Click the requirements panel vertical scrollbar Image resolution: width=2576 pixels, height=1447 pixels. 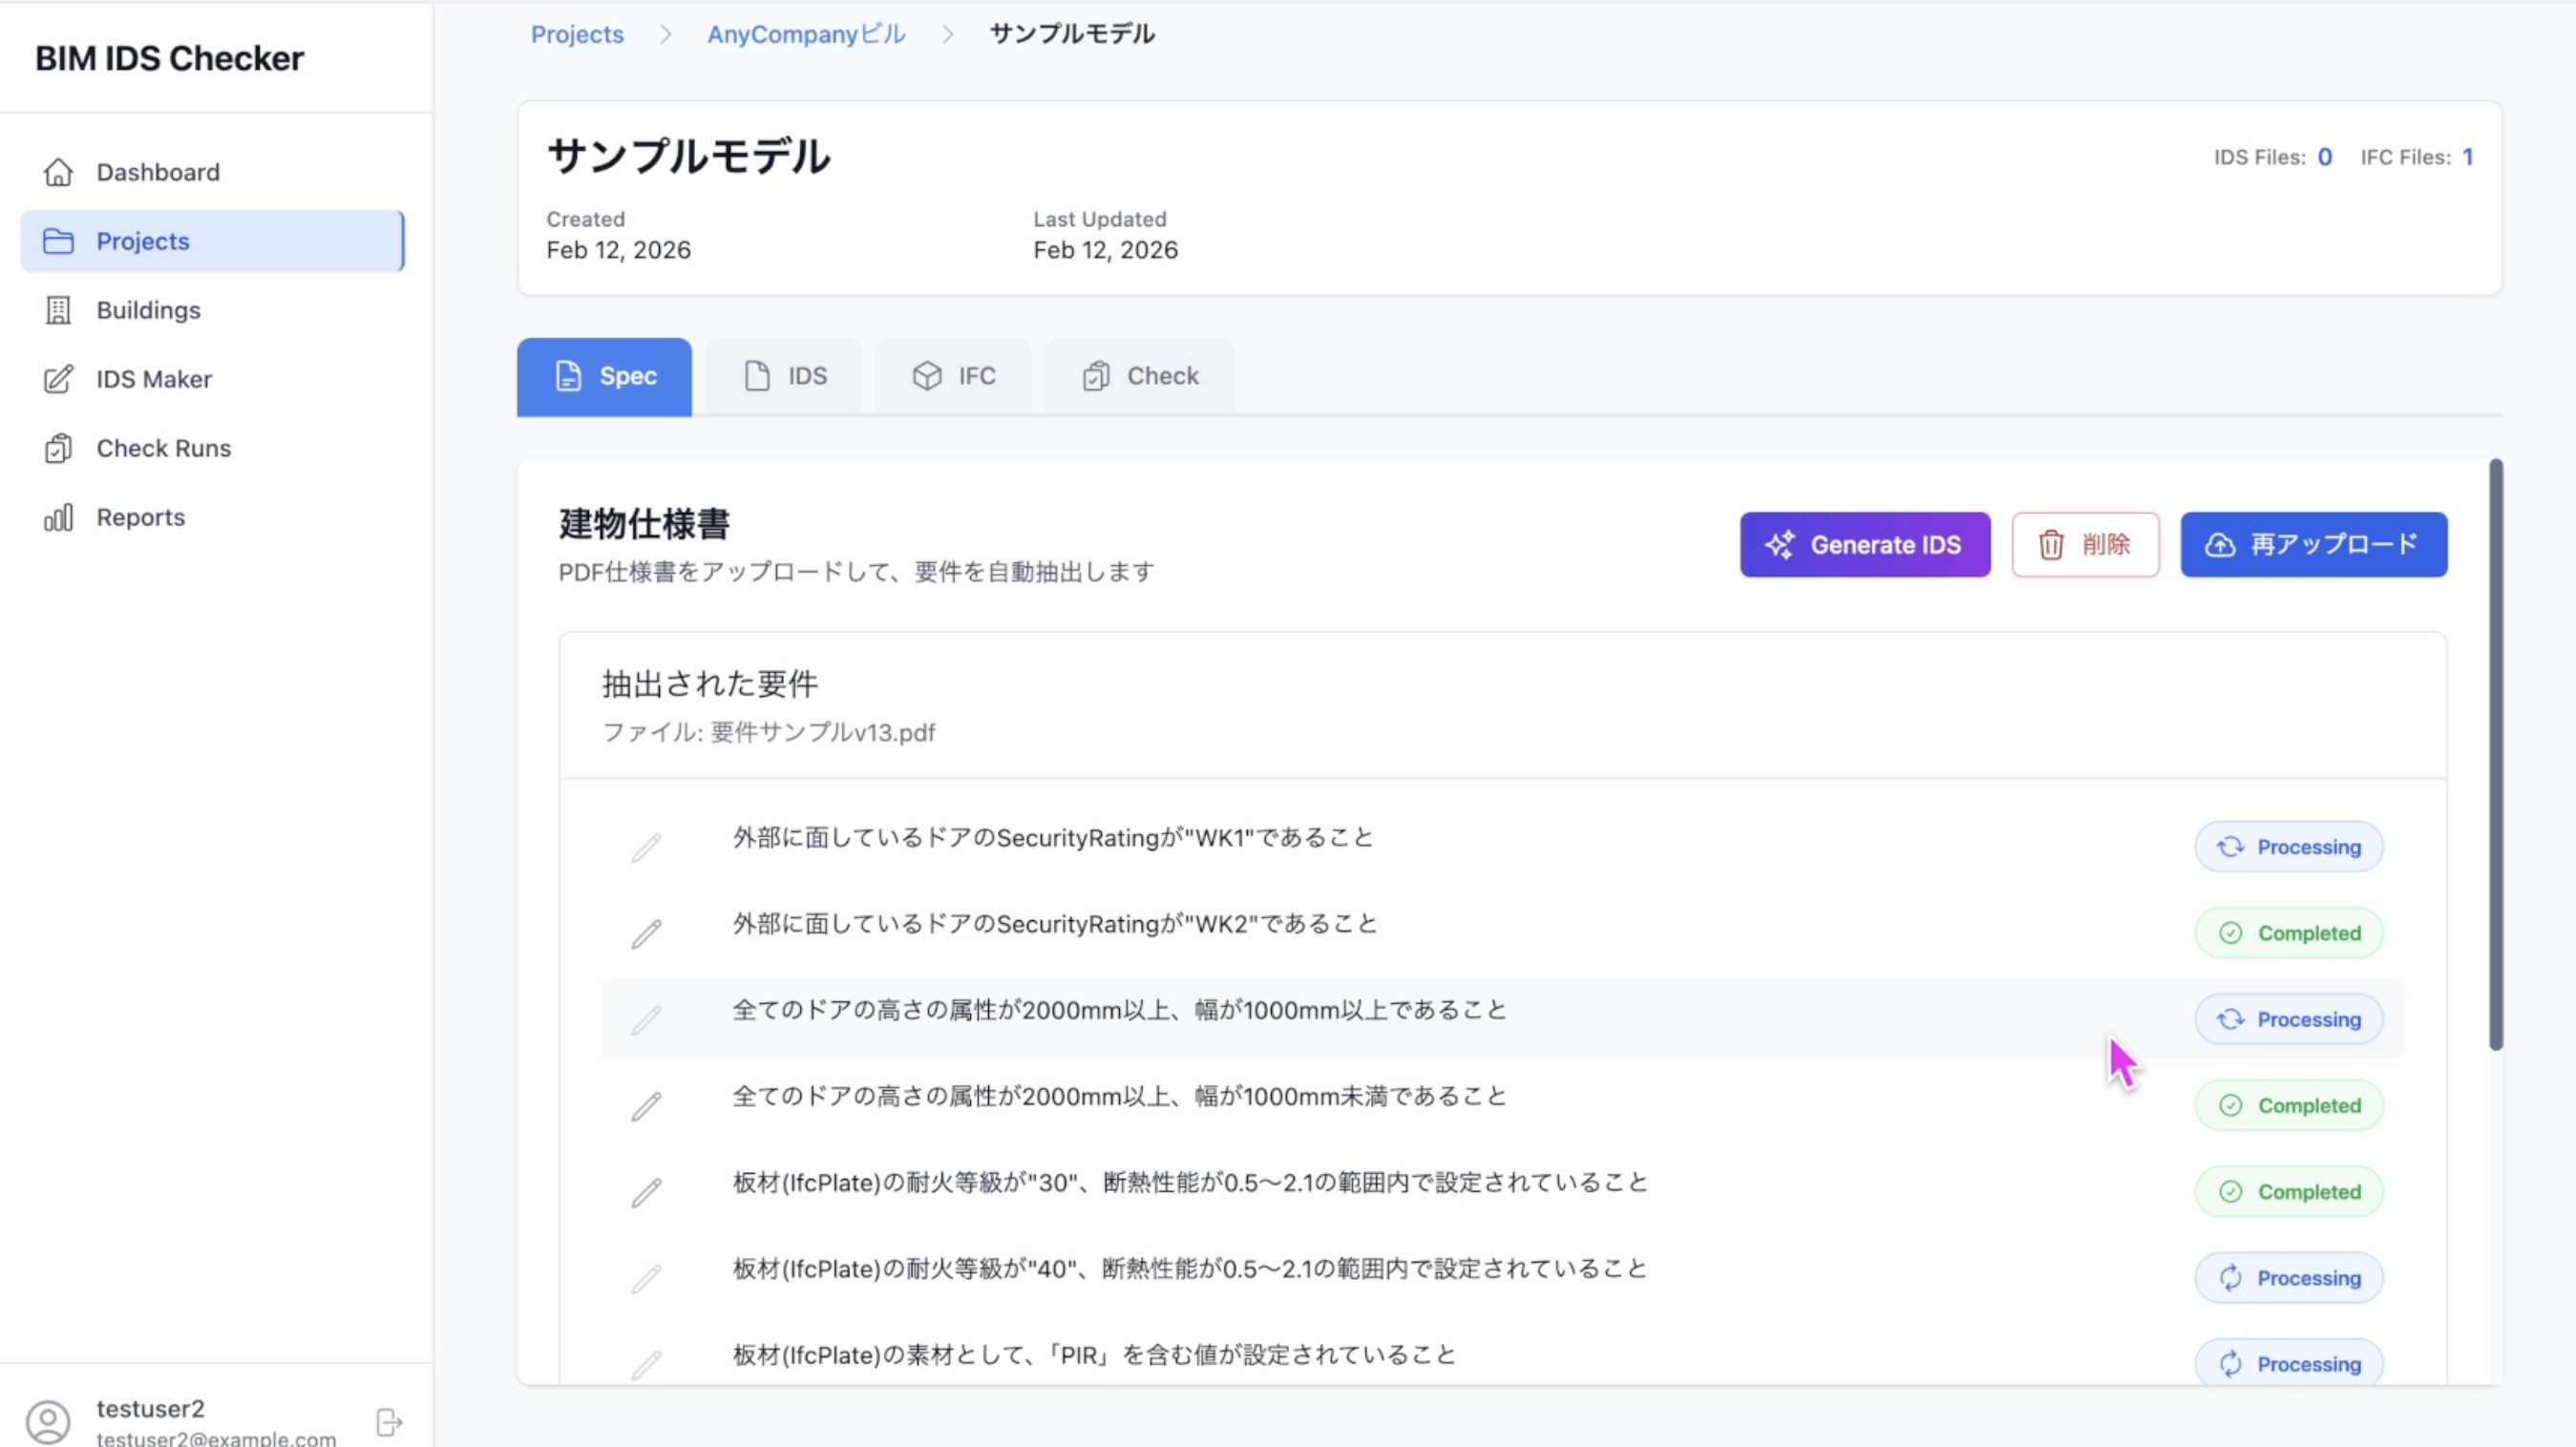[x=2496, y=755]
